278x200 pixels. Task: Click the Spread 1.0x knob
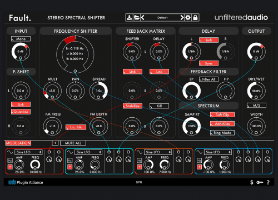[98, 91]
